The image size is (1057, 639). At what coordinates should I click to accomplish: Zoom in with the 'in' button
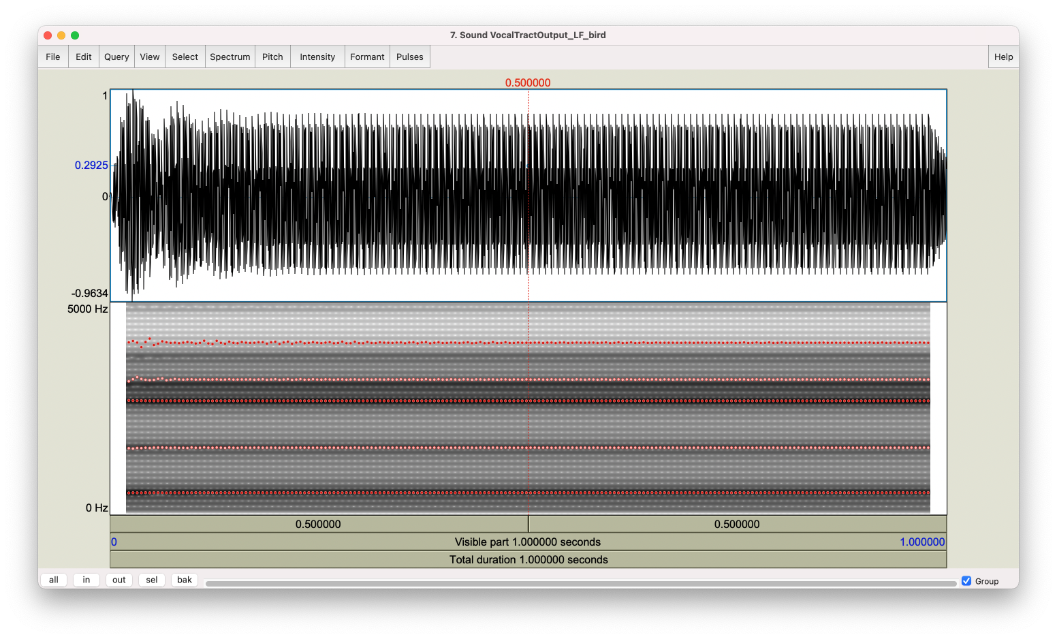[x=86, y=580]
